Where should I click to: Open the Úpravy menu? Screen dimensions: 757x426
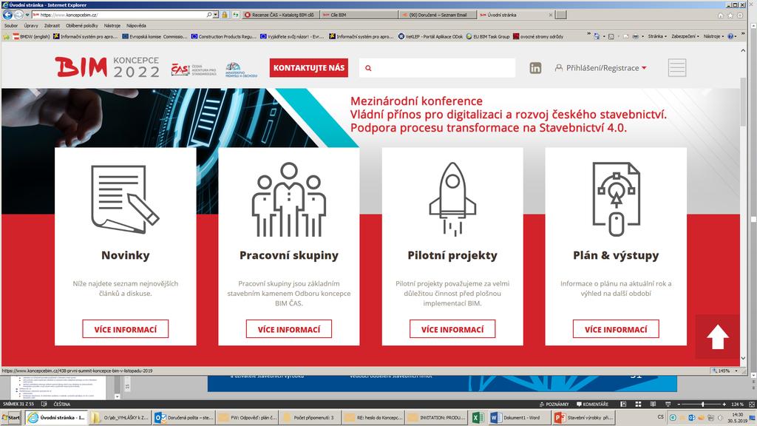(x=31, y=26)
